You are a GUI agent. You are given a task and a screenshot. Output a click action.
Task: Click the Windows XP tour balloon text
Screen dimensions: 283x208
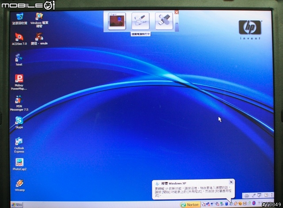coord(193,192)
